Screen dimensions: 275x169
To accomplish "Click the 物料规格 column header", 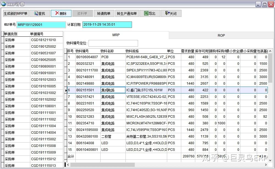I will 146,51.
